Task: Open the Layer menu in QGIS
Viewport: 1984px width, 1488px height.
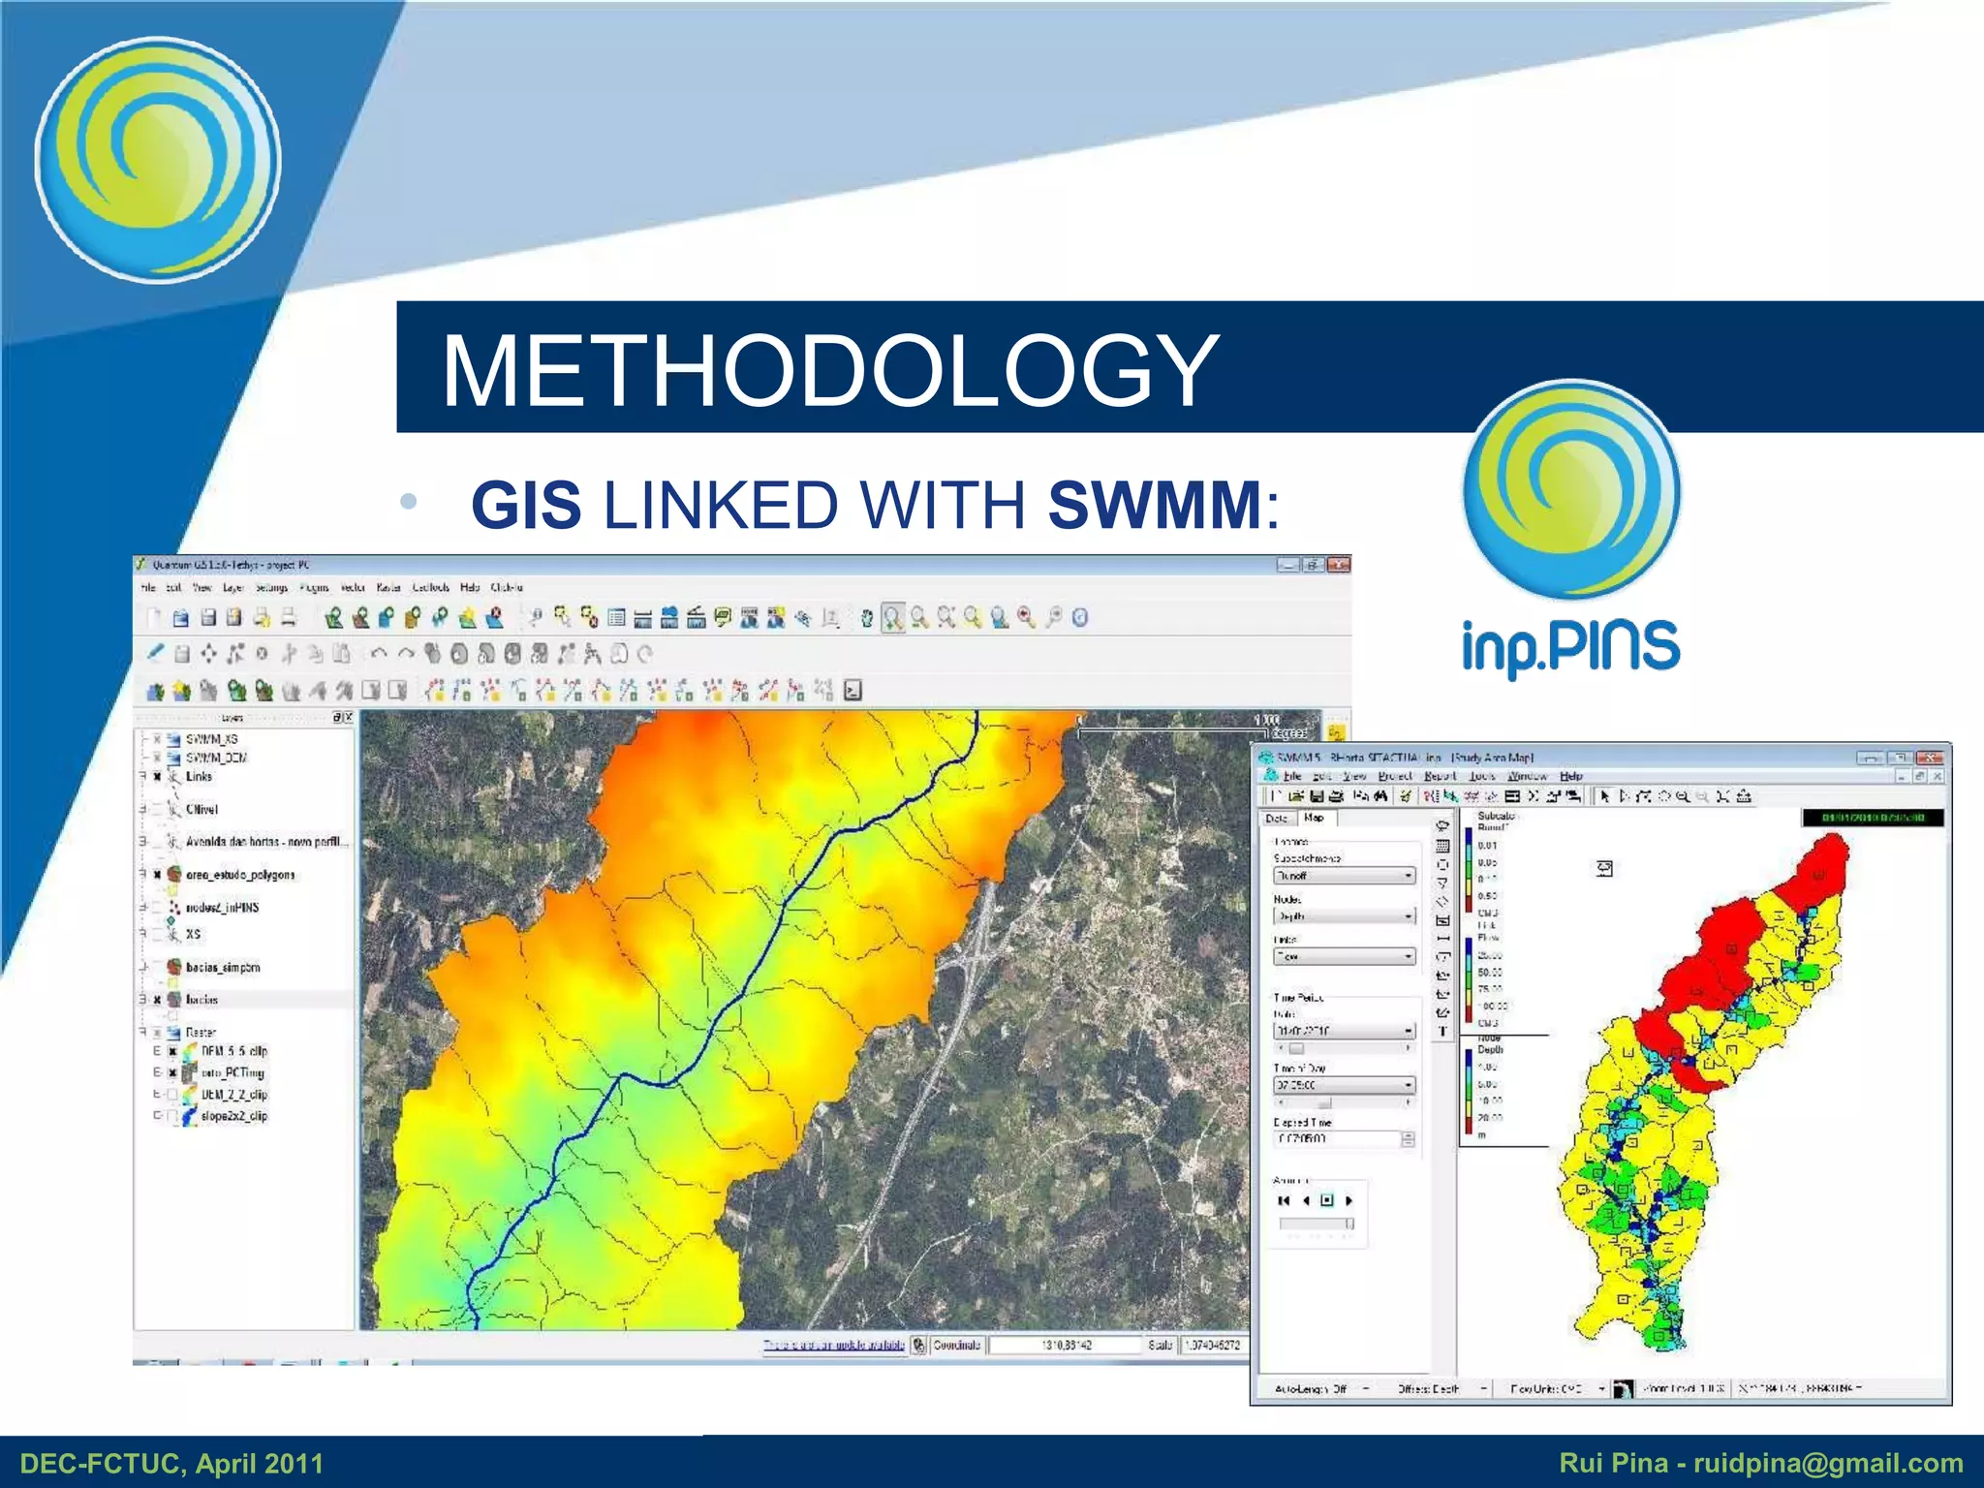Action: click(x=233, y=588)
